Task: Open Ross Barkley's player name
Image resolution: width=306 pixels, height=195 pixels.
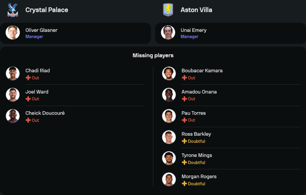Action: pyautogui.click(x=196, y=134)
